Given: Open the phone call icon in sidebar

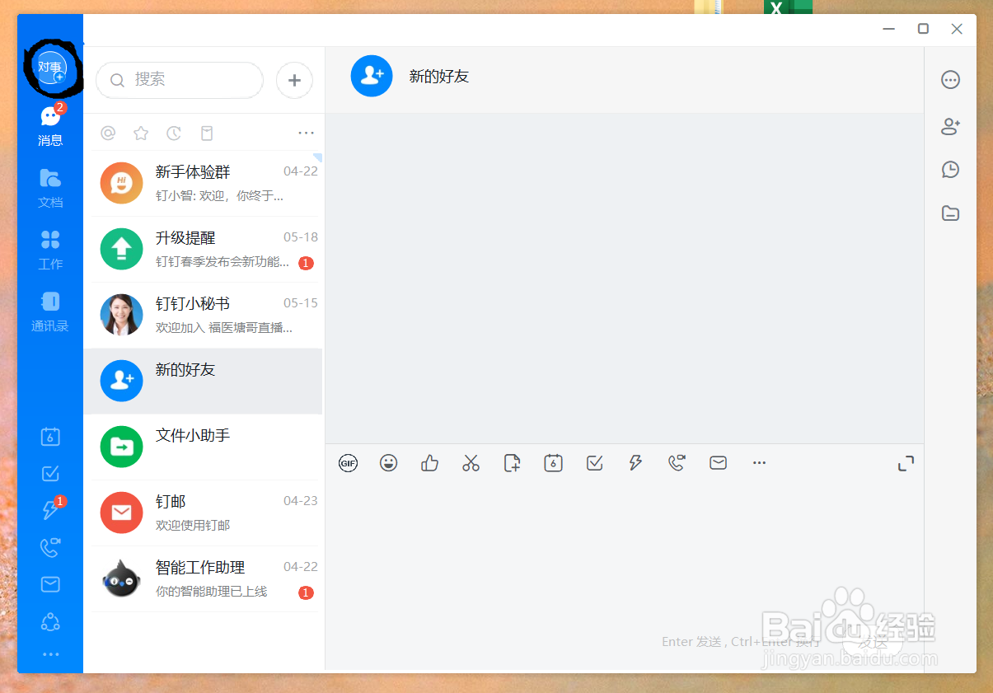Looking at the screenshot, I should [x=50, y=547].
